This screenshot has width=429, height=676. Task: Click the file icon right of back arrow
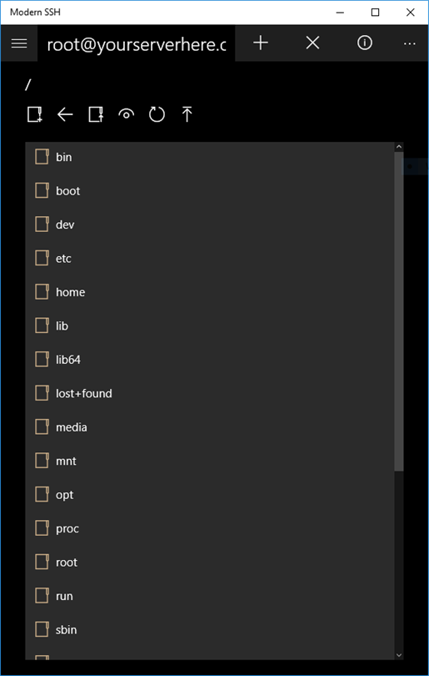click(x=96, y=114)
